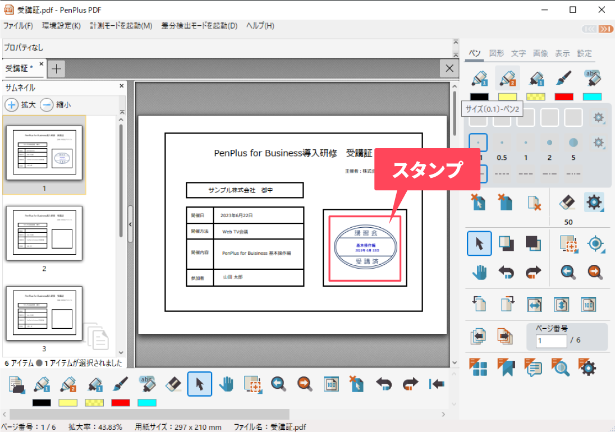
Task: Rotate page right icon
Action: (507, 304)
